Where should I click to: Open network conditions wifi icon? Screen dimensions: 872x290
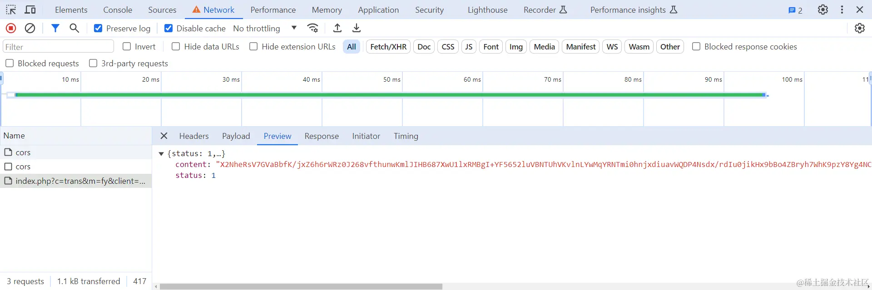[313, 28]
